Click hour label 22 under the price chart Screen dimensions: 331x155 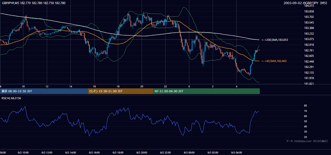pyautogui.click(x=165, y=86)
